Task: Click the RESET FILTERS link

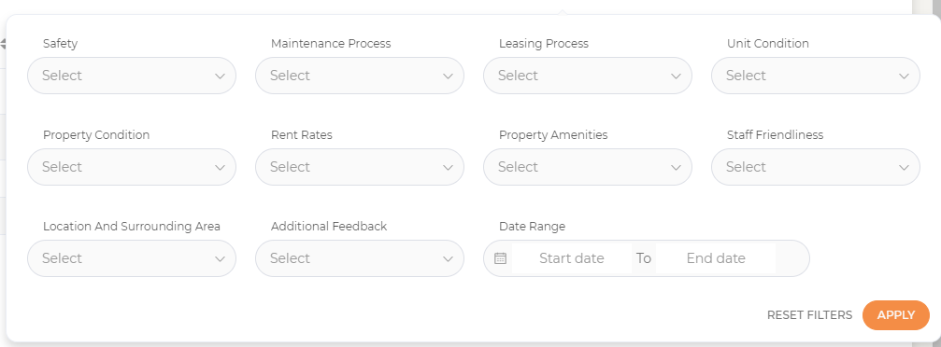Action: [809, 315]
